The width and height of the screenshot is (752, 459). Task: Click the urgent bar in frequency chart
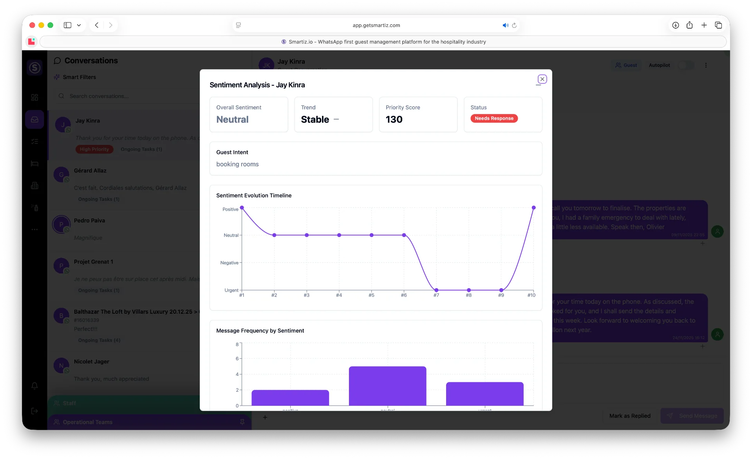[484, 394]
